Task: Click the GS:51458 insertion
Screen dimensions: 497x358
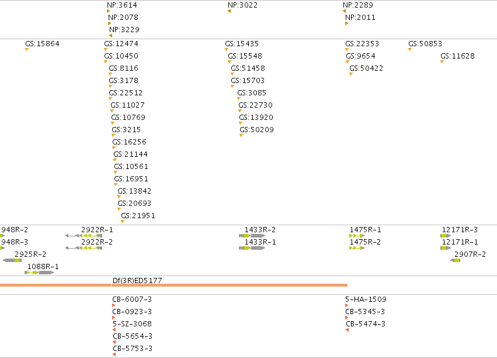Action: pyautogui.click(x=248, y=68)
